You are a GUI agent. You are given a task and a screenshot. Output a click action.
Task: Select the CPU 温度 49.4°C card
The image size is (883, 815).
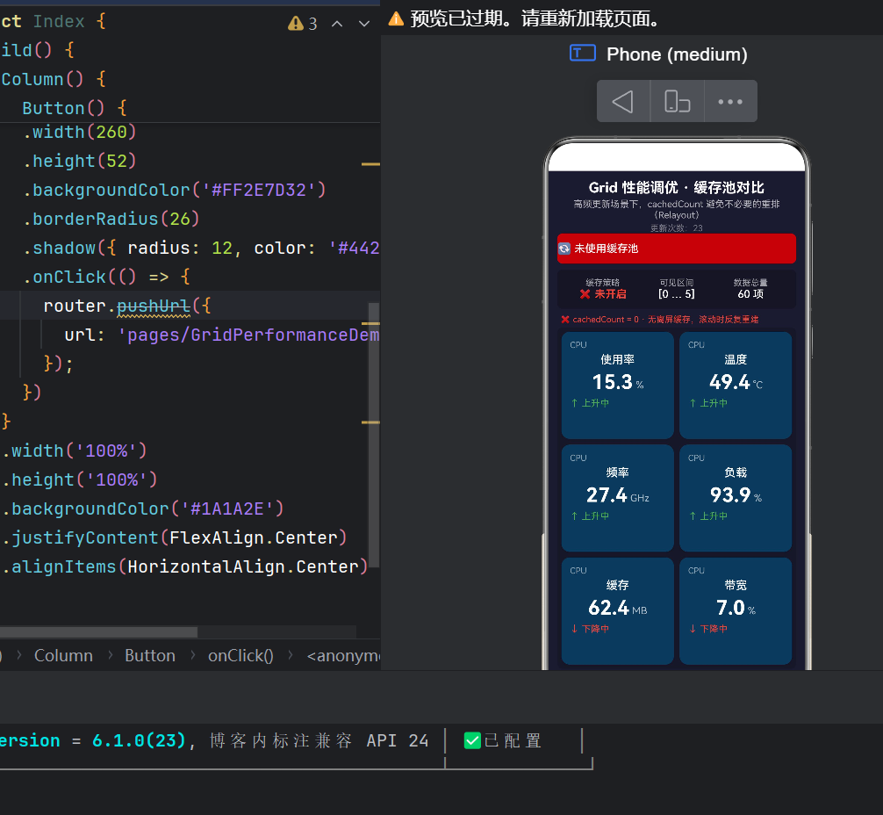coord(736,386)
